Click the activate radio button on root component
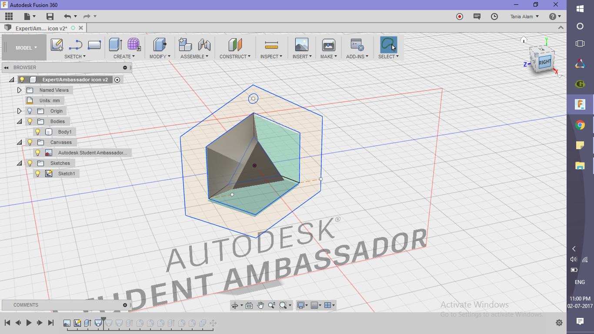 click(x=117, y=80)
